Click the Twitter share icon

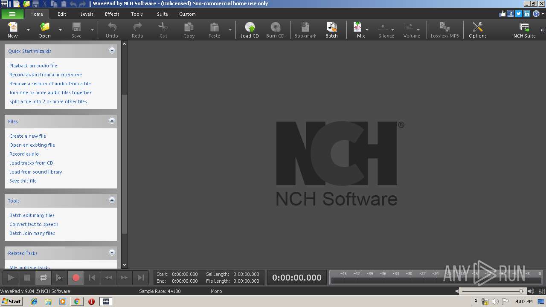[x=519, y=14]
